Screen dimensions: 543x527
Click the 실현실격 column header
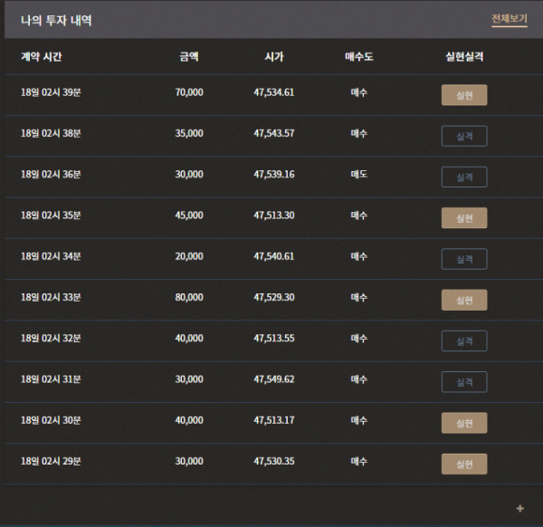coord(464,56)
